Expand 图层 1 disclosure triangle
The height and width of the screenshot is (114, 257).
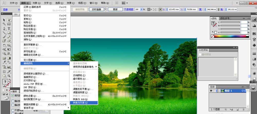(x=219, y=91)
